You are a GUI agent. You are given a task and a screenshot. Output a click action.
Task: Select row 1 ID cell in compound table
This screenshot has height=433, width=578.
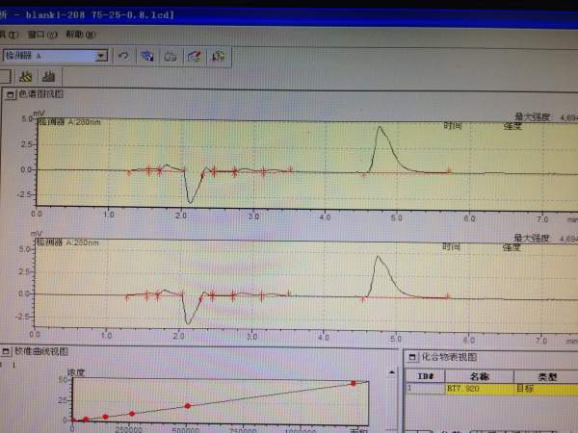(425, 389)
